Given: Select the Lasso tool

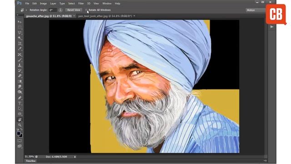Looking at the screenshot, I should (x=20, y=33).
